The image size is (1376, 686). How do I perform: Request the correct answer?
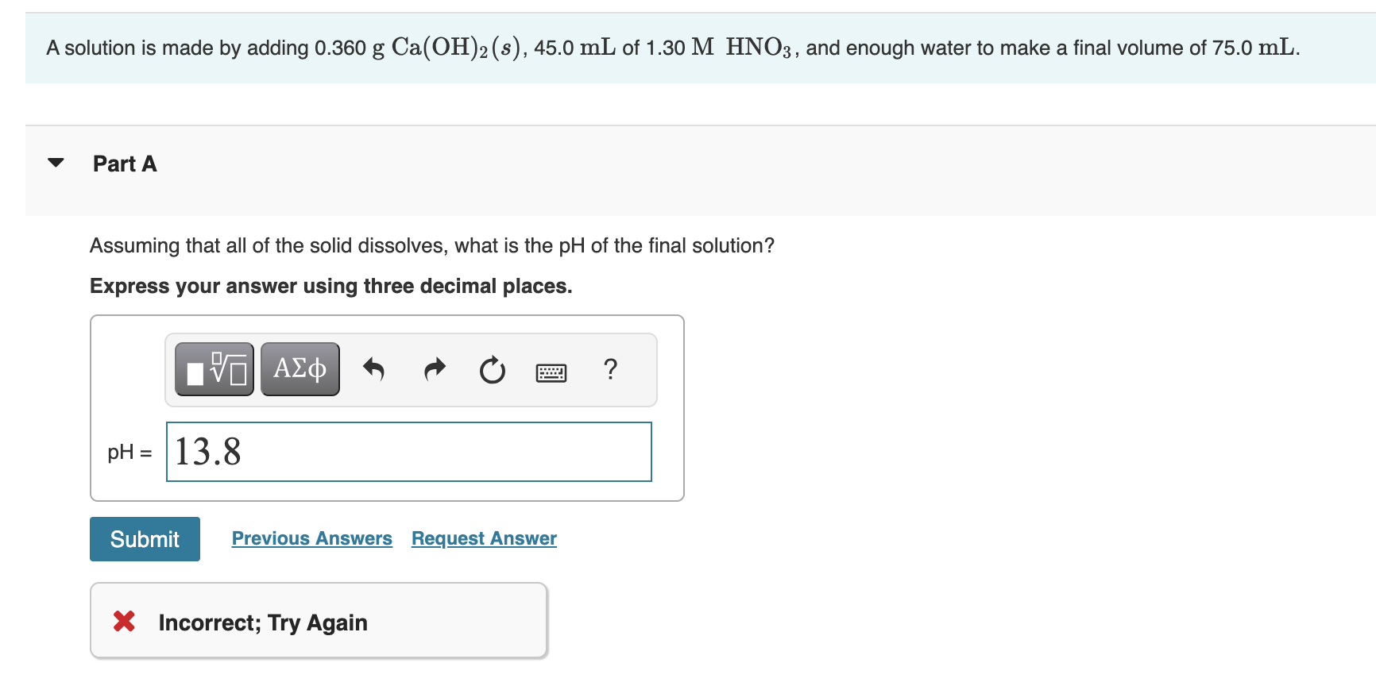pos(483,538)
